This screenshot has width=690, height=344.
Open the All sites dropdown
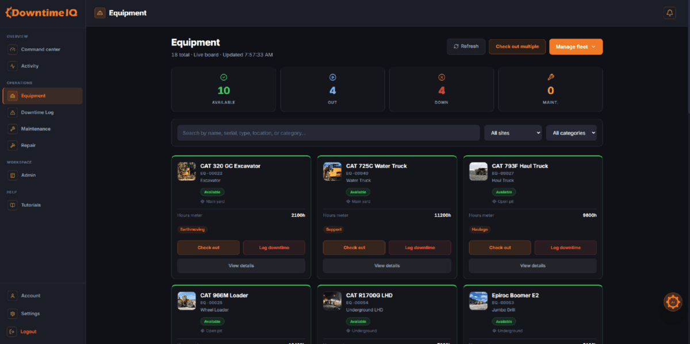pyautogui.click(x=513, y=133)
